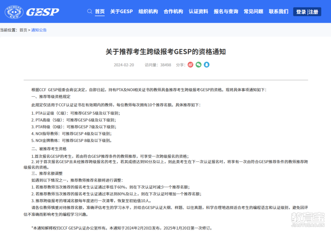
Task: Click the line PTA高级（S级）
Action: click(74, 120)
